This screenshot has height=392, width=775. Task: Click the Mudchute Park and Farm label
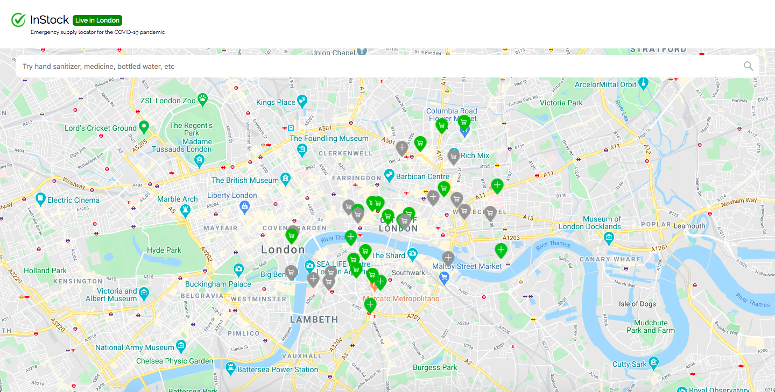coord(650,327)
